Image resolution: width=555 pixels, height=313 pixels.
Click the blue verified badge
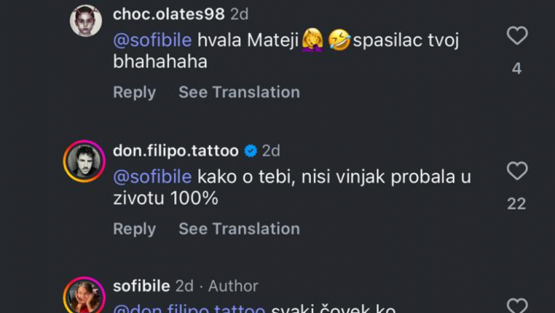click(251, 151)
